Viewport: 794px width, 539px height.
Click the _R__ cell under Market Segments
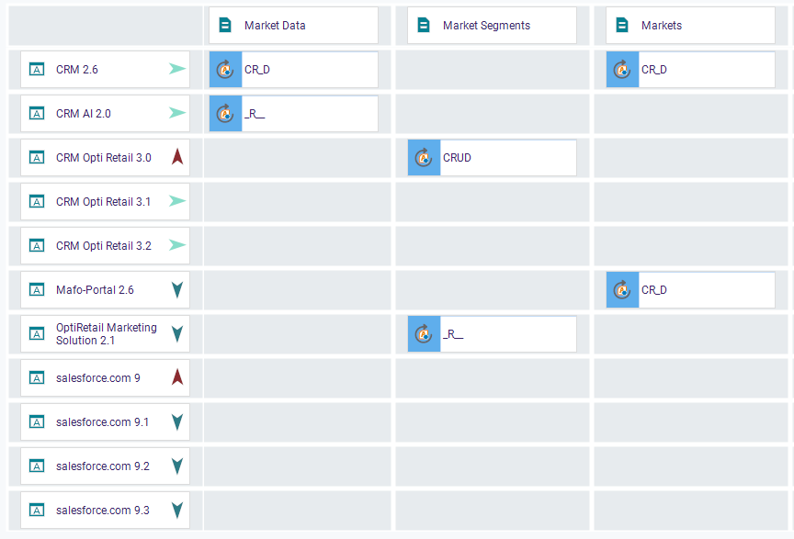[x=507, y=334]
